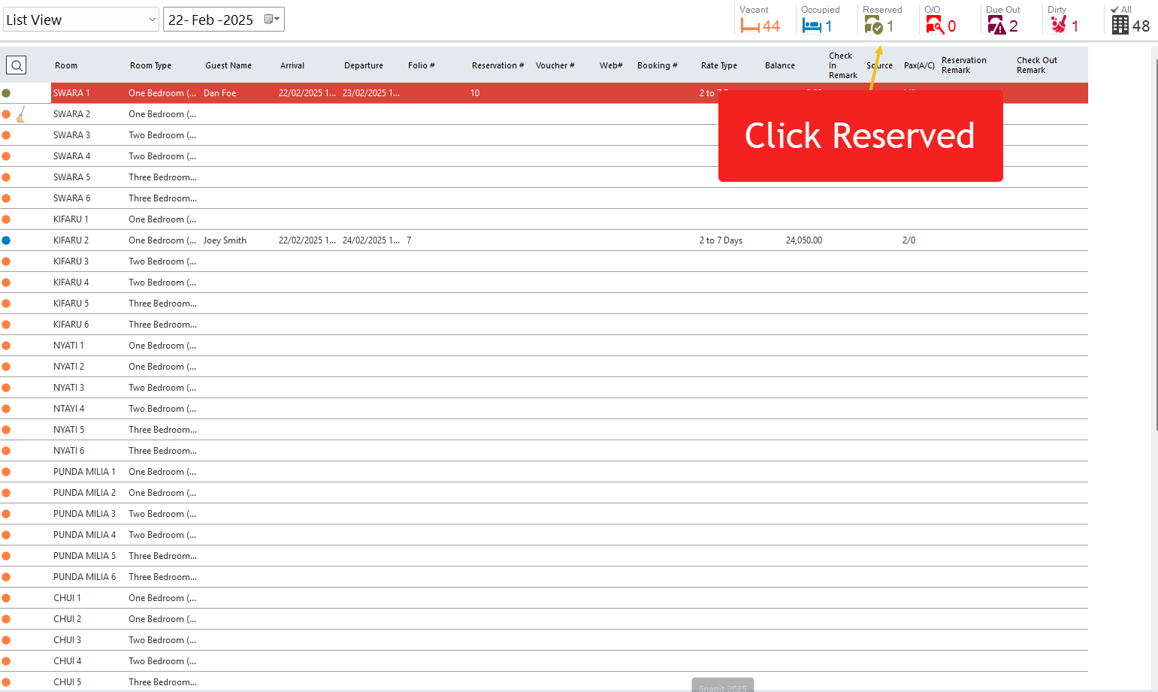
Task: Click the blue status dot for KIFARU 2
Action: (6, 240)
